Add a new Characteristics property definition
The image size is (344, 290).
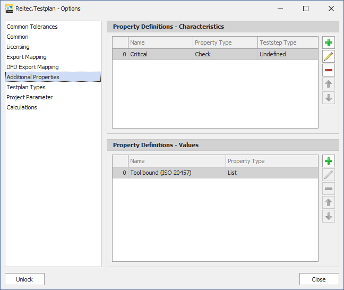point(329,43)
